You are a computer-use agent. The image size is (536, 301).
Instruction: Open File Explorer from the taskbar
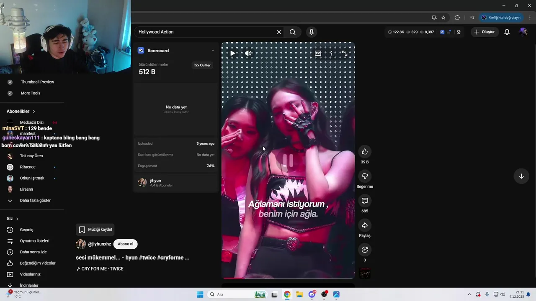pyautogui.click(x=299, y=294)
